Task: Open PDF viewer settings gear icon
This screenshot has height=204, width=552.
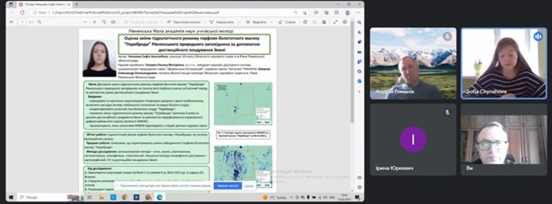Action: pos(345,22)
